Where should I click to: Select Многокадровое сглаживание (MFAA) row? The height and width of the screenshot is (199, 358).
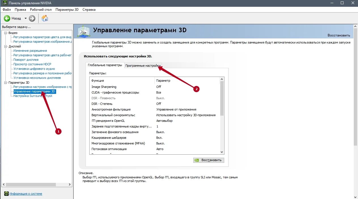[x=154, y=143]
